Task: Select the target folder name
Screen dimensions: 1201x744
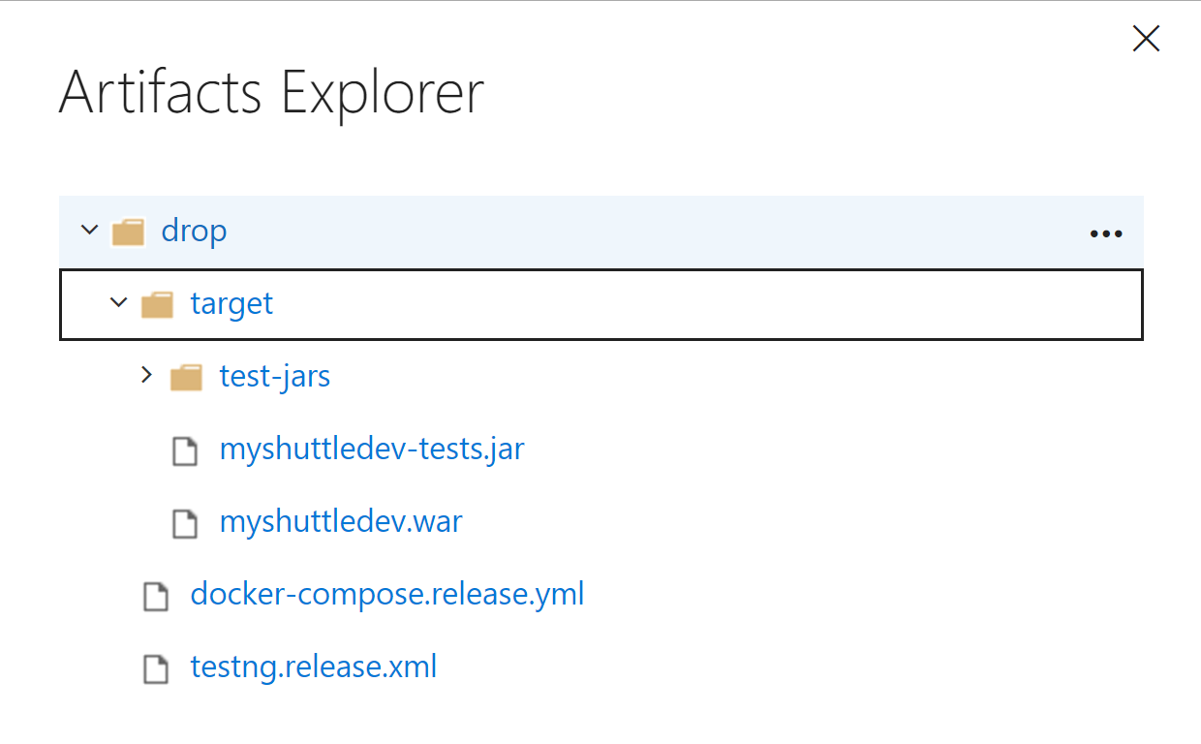Action: click(x=231, y=303)
